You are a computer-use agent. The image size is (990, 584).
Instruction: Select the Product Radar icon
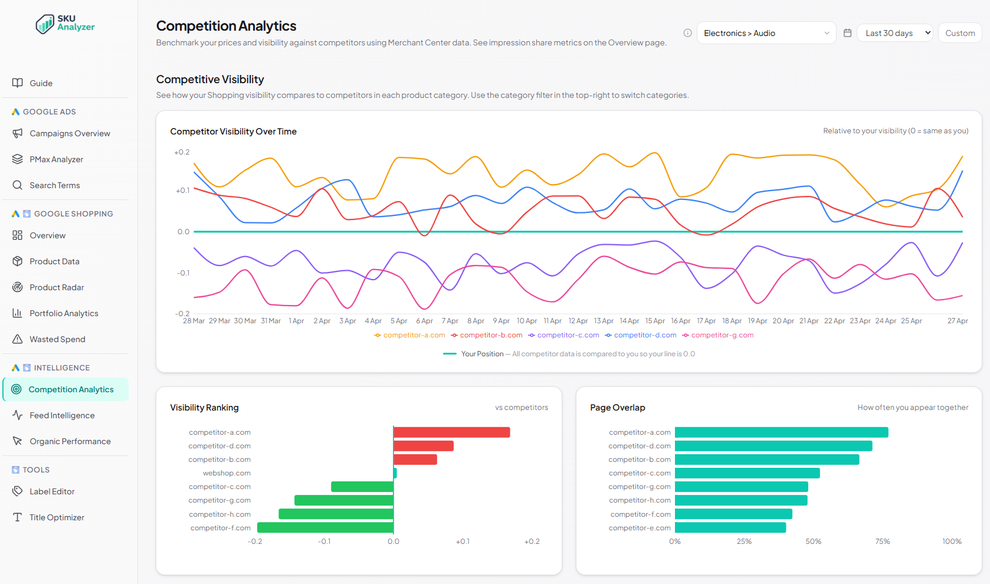click(18, 287)
